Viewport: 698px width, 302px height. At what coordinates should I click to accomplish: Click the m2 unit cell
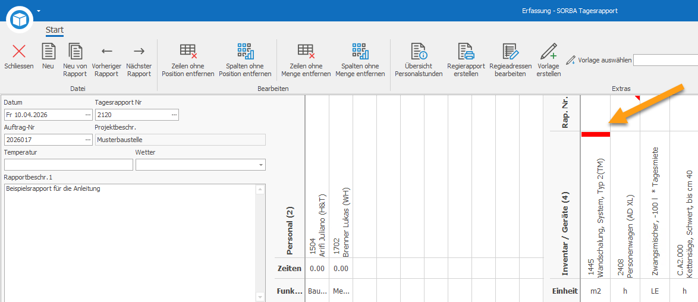click(596, 291)
